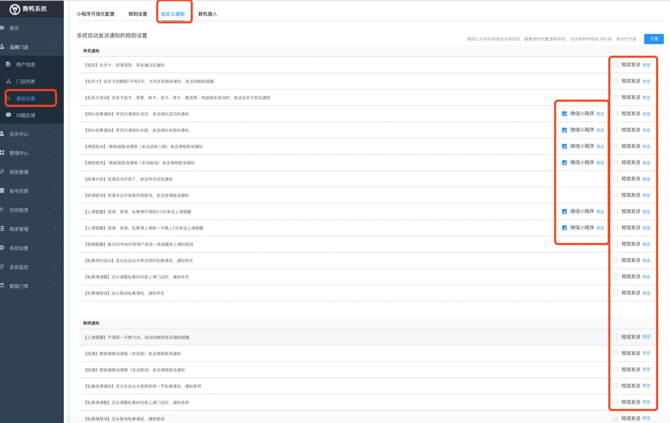This screenshot has width=670, height=423.
Task: Select 基础设置 in the sidebar
Action: pos(26,98)
